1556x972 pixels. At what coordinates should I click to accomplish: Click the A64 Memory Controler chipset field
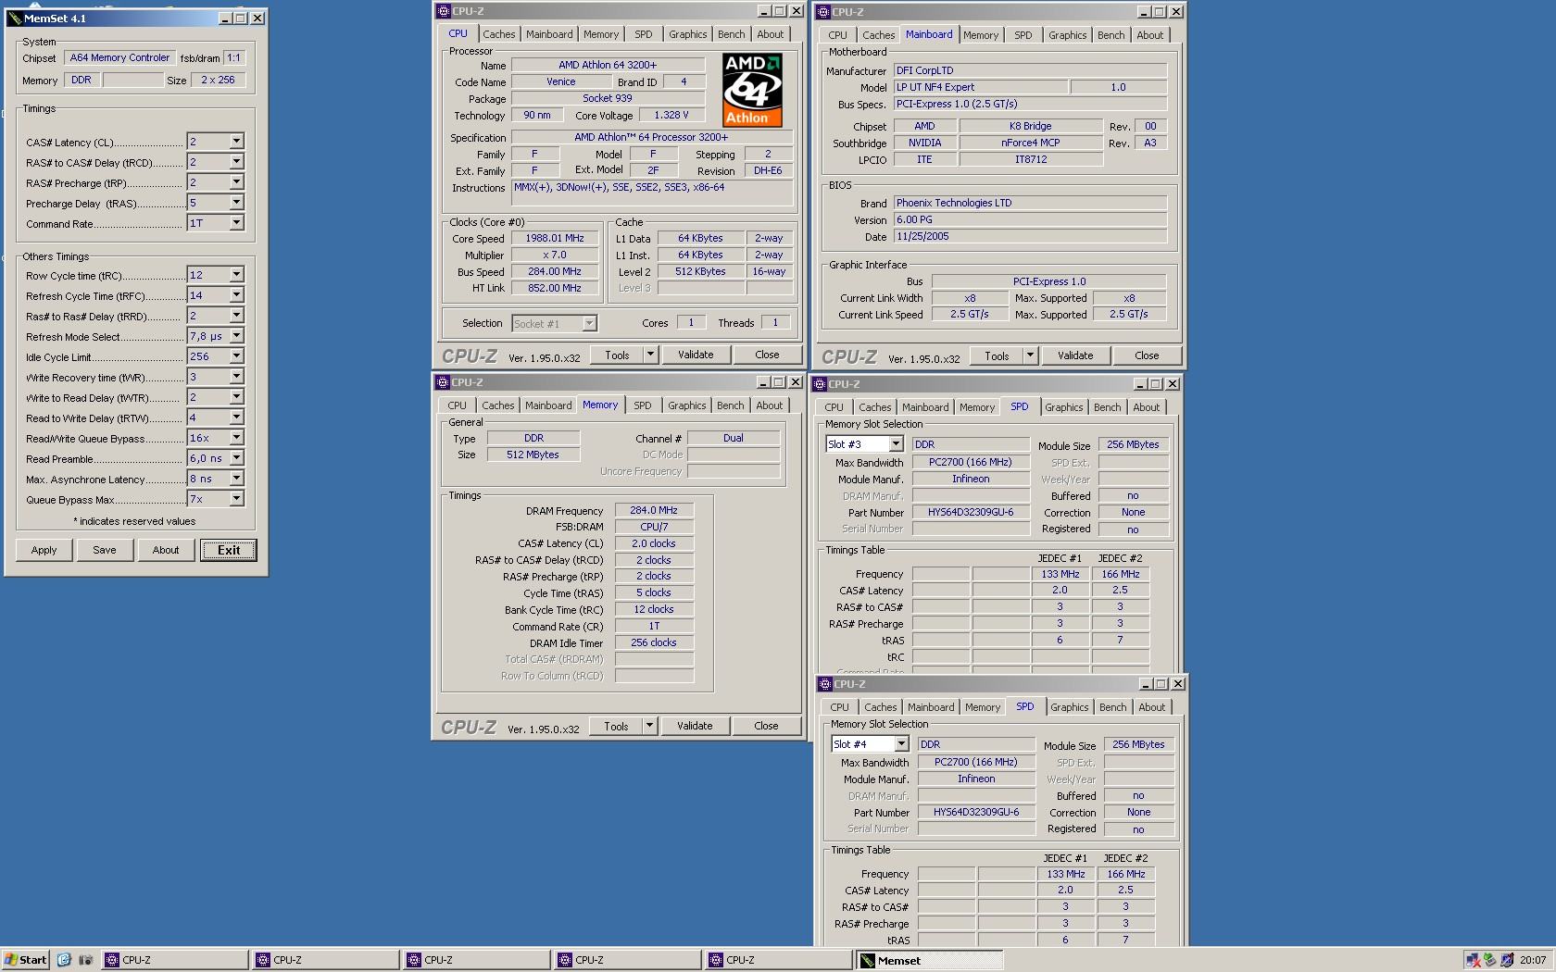[x=119, y=57]
